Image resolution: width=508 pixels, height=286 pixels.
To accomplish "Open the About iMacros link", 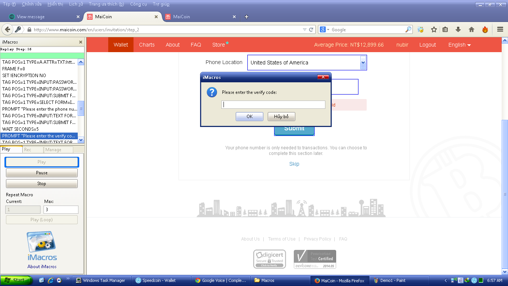I will tap(42, 267).
